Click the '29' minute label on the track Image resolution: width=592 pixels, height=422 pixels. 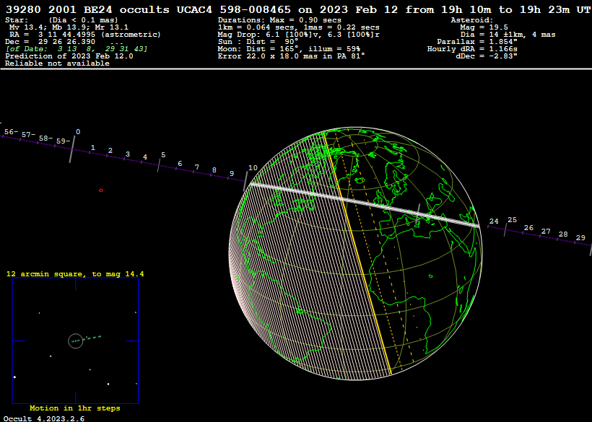[580, 238]
